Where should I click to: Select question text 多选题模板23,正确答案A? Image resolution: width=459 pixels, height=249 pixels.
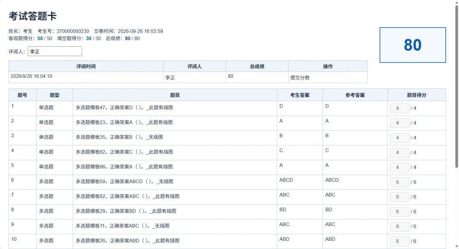[104, 122]
